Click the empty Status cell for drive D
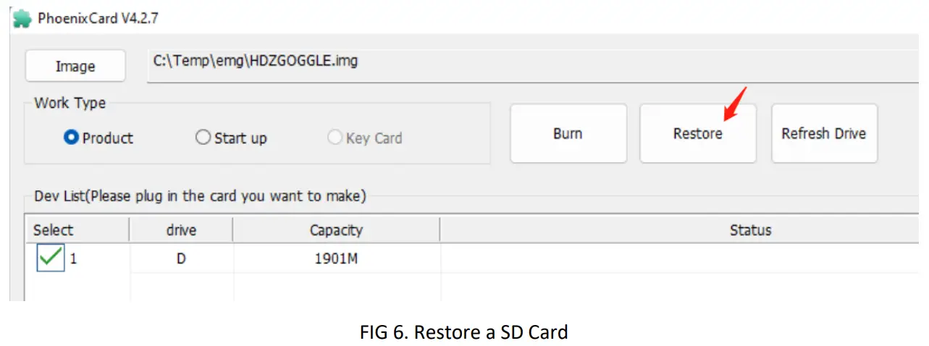 pyautogui.click(x=681, y=258)
